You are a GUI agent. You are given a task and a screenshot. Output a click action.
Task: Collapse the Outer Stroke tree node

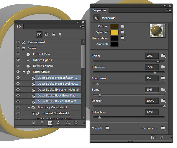click(x=24, y=72)
